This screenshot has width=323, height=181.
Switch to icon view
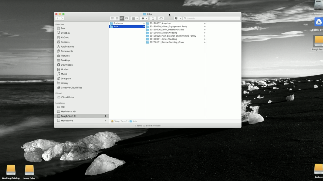[x=112, y=18]
